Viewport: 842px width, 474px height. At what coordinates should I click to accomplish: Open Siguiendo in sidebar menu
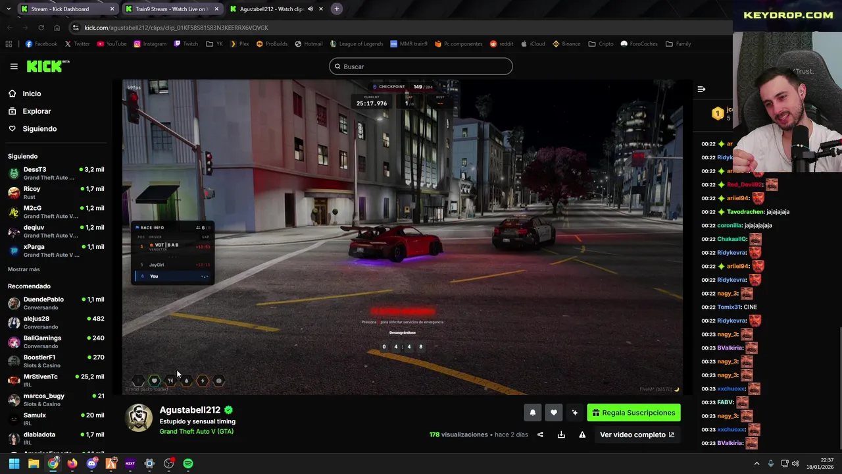(x=33, y=129)
